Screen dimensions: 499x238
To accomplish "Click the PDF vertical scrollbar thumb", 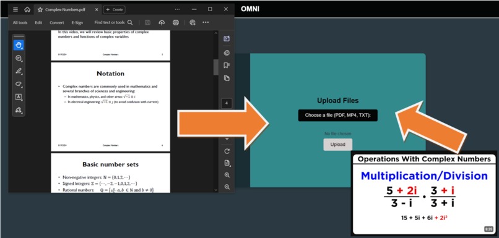I will tap(216, 67).
